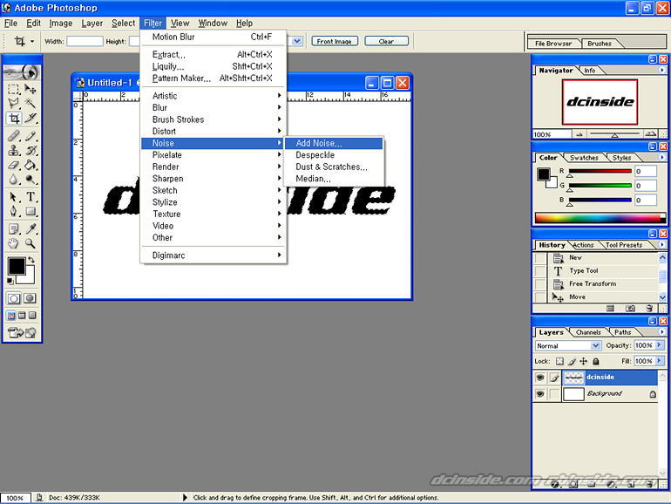Switch to the Swatches tab
The height and width of the screenshot is (504, 671).
point(584,158)
